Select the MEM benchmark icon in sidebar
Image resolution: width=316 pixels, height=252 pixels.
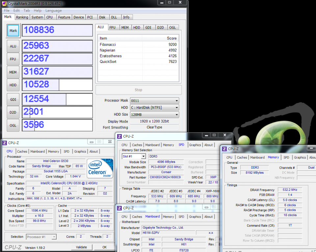click(x=13, y=71)
